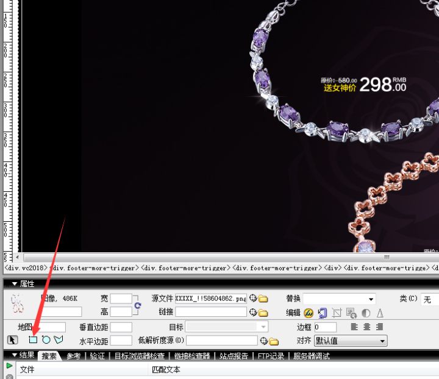The height and width of the screenshot is (379, 439).
Task: Collapse the 属性 panel
Action: [x=15, y=284]
